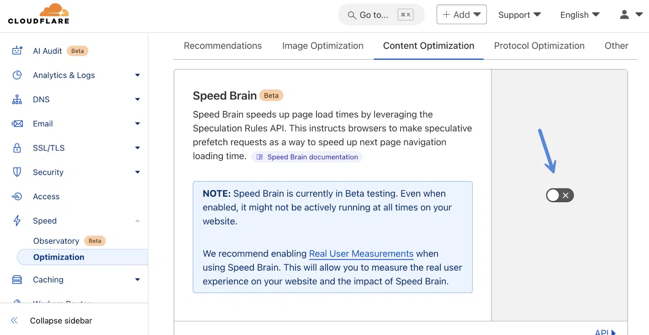Viewport: 649px width, 335px height.
Task: Select the AI Audit sidebar icon
Action: (17, 51)
